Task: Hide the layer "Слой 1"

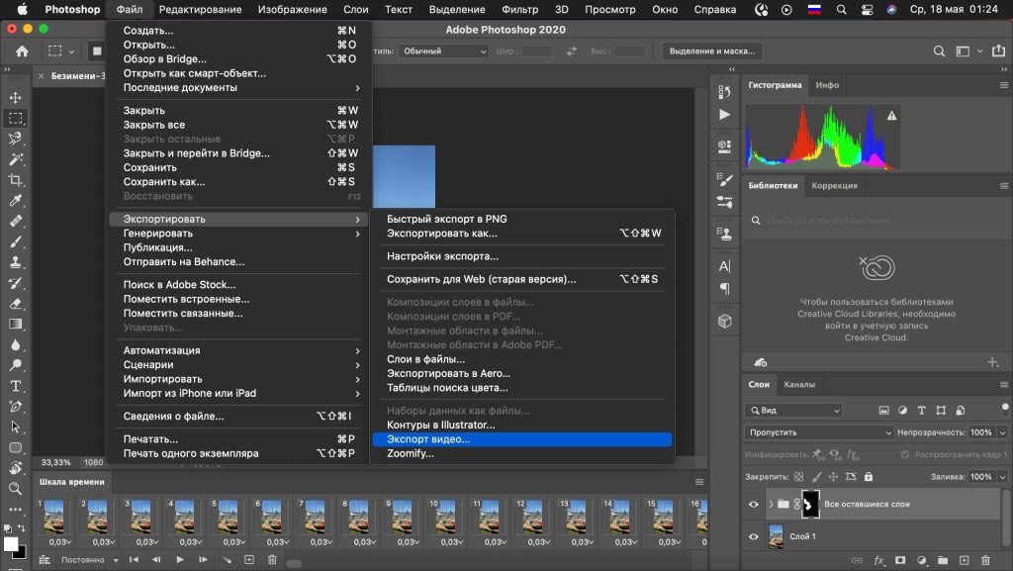Action: (x=754, y=536)
